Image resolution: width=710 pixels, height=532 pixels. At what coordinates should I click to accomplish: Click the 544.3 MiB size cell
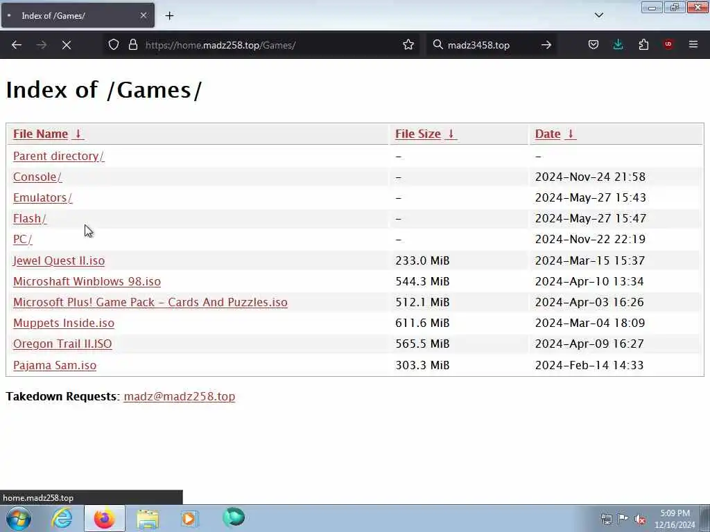(x=422, y=281)
